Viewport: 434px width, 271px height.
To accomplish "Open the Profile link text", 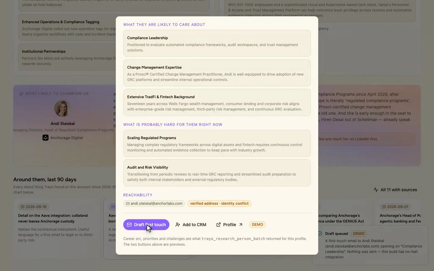I will 230,225.
